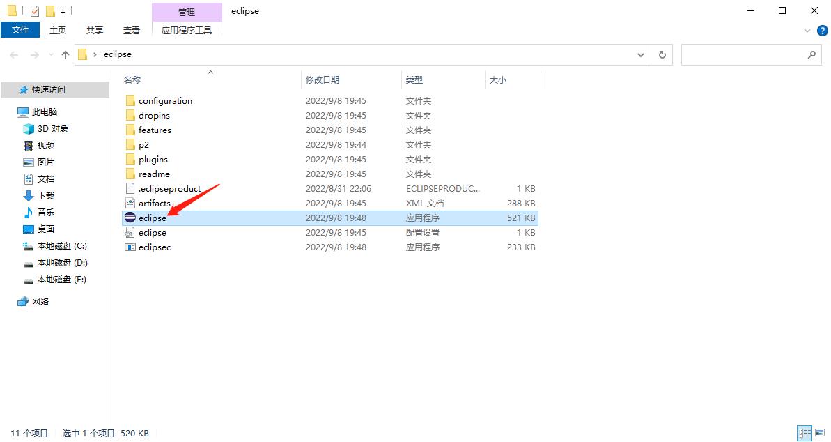Open the readme folder

coord(153,174)
